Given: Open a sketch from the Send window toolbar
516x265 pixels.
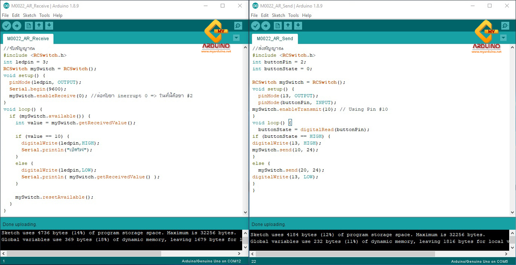Looking at the screenshot, I should (288, 25).
